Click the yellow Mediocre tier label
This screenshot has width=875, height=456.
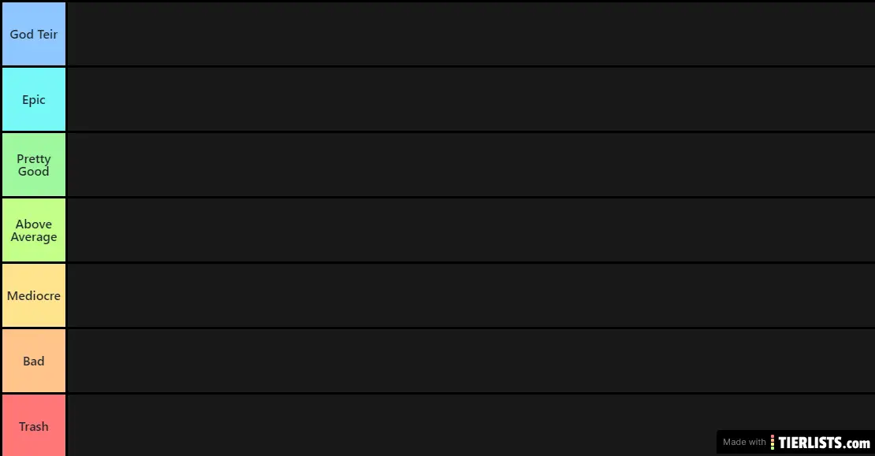[x=34, y=295]
